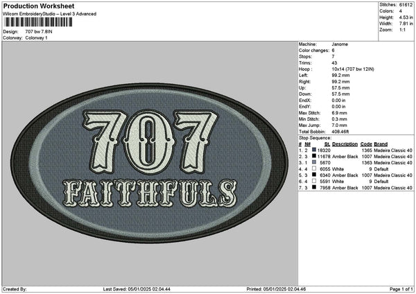The height and width of the screenshot is (294, 416).
Task: Click the 'Up:' margin label
Action: (x=302, y=88)
